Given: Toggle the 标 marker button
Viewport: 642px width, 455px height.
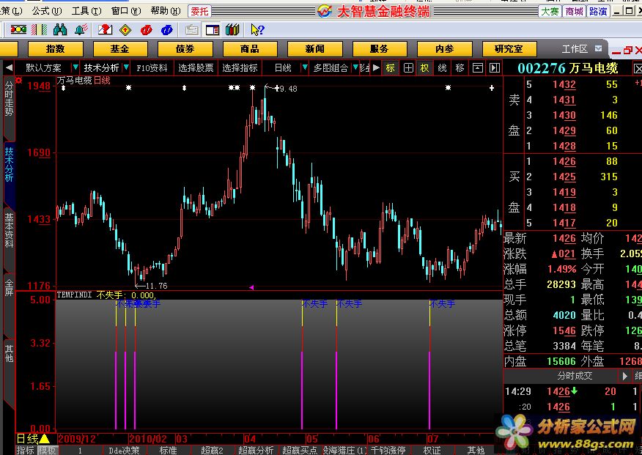Looking at the screenshot, I should [390, 68].
